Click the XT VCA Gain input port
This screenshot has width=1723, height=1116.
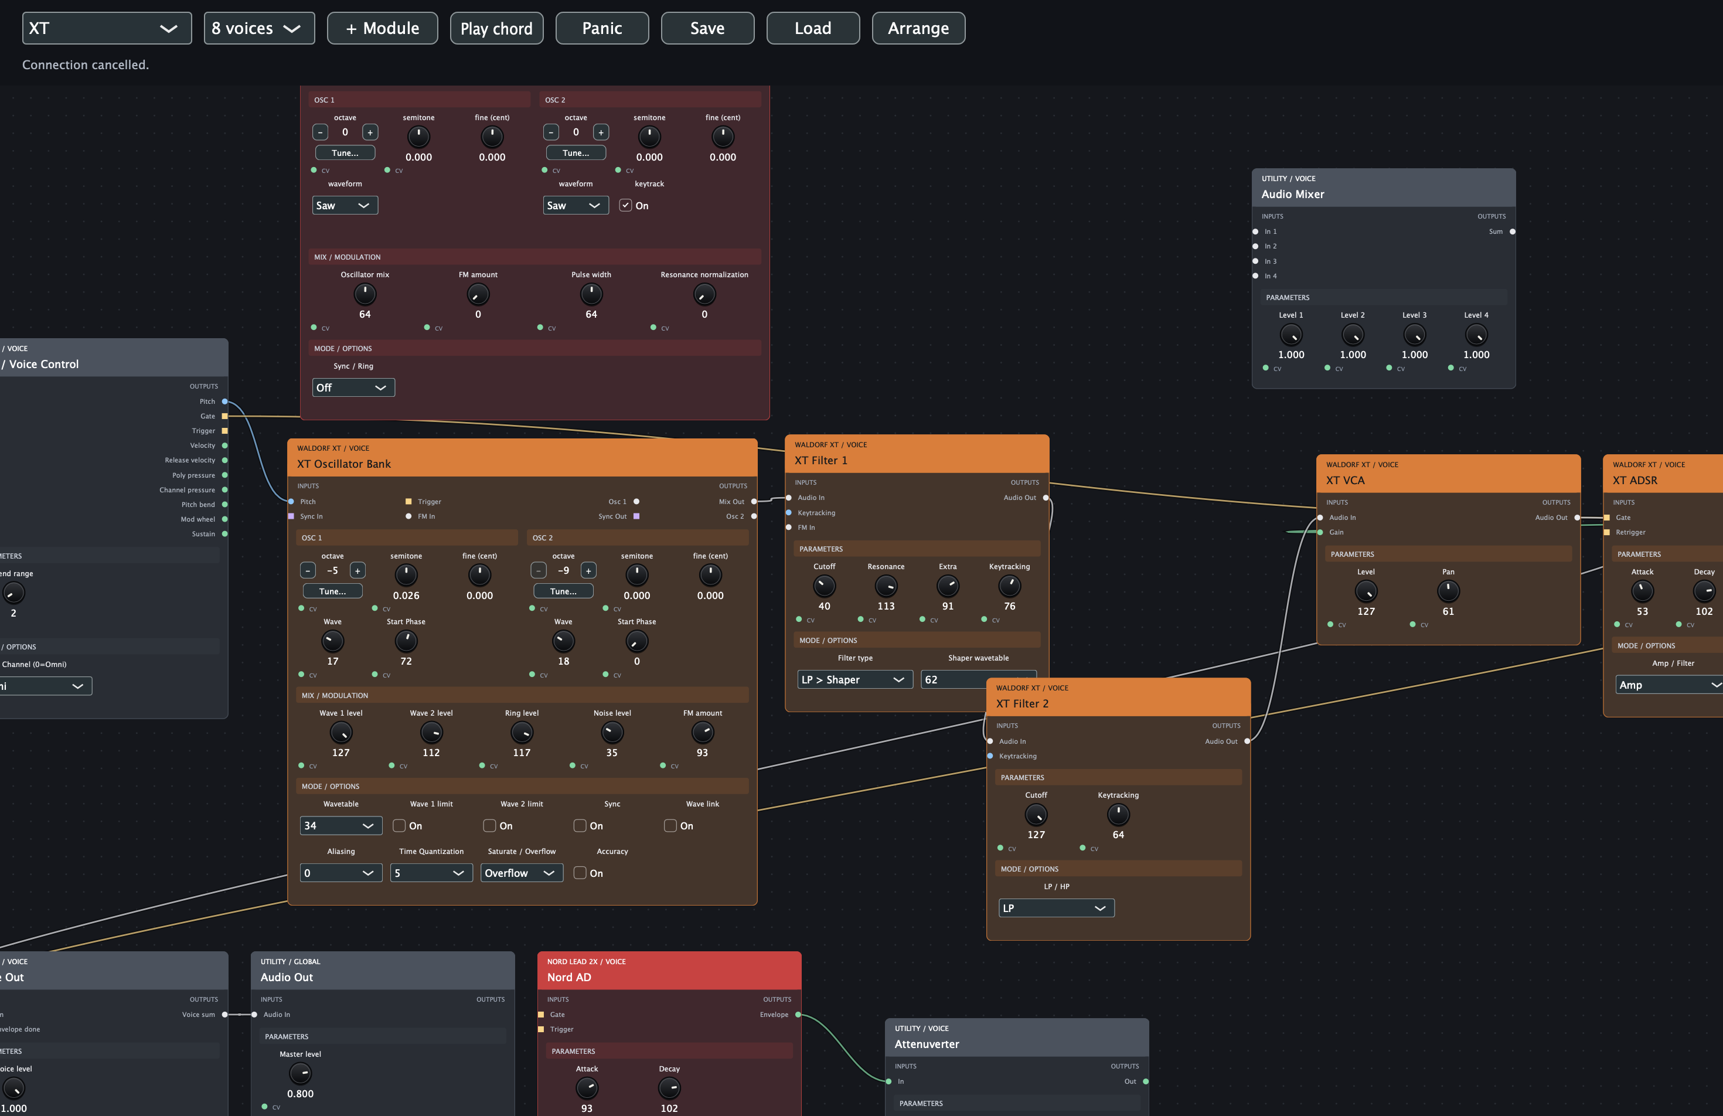[1320, 532]
